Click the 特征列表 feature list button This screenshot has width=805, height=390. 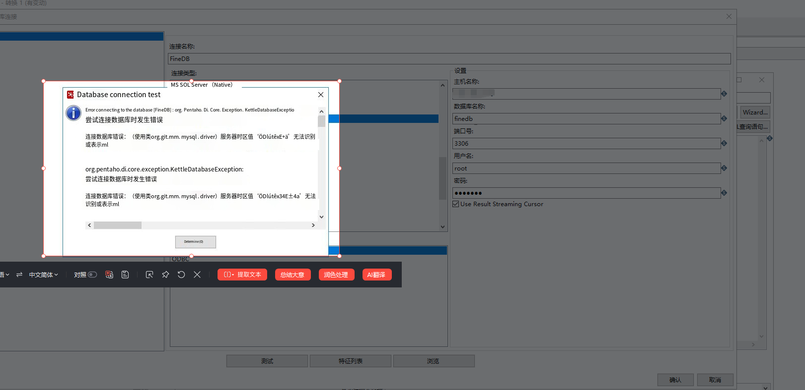point(351,361)
